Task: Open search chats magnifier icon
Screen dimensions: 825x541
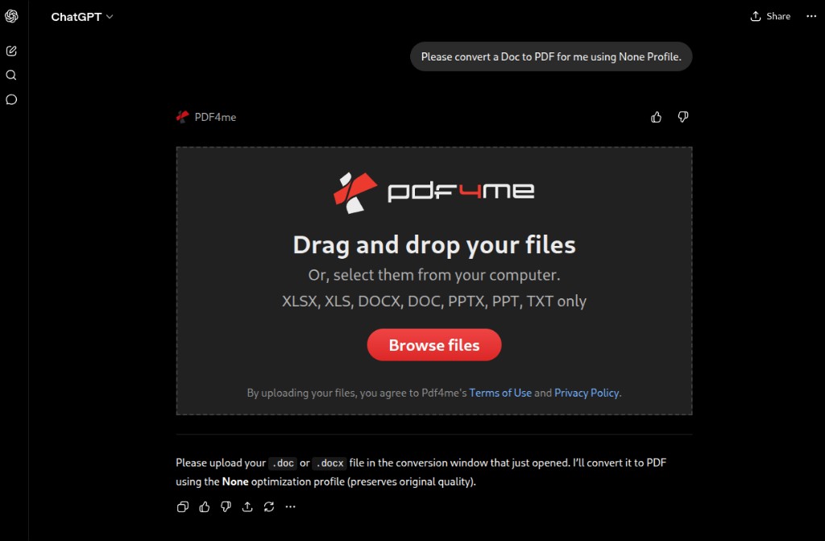Action: [11, 75]
